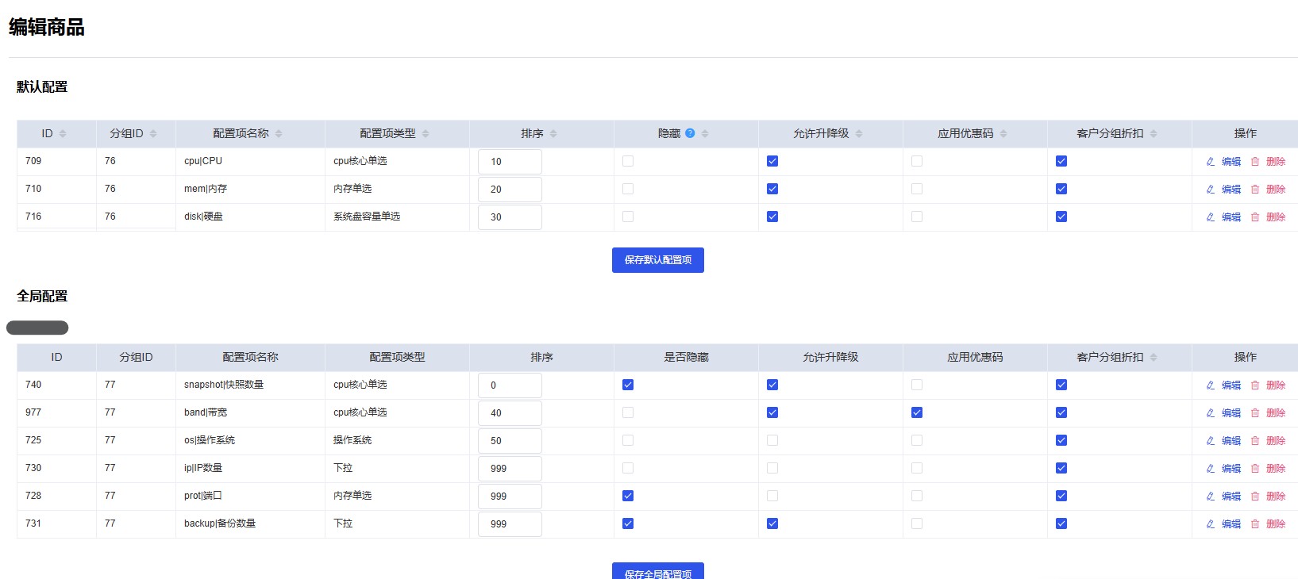Click the 保存默认配置项 button
This screenshot has width=1298, height=579.
pyautogui.click(x=657, y=260)
